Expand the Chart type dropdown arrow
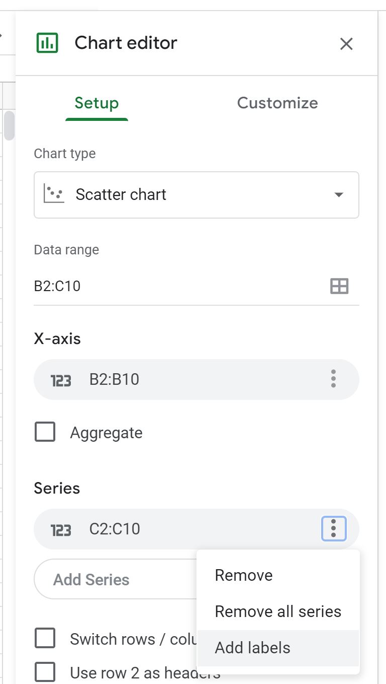This screenshot has width=386, height=684. point(339,195)
